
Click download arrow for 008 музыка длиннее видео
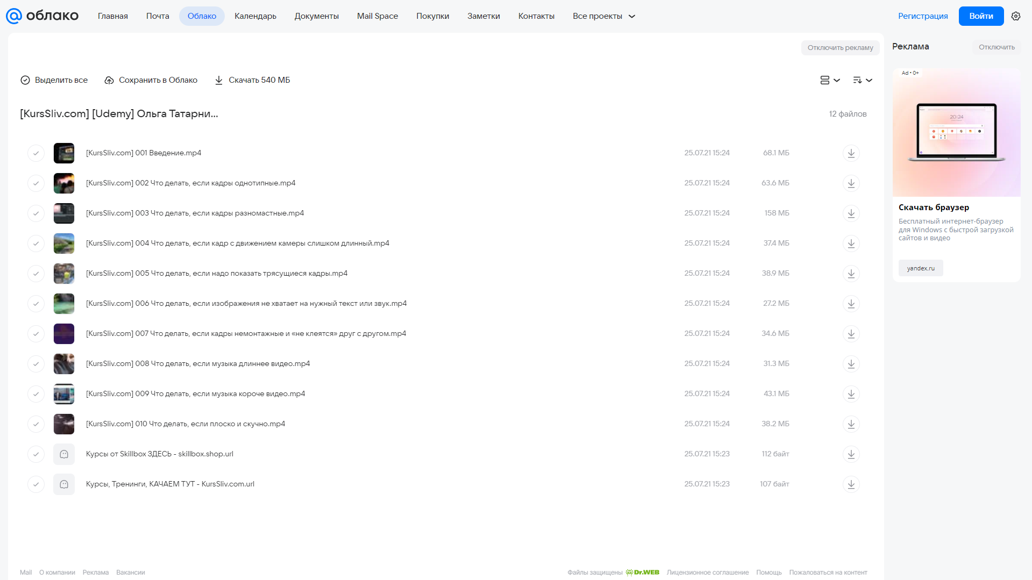pyautogui.click(x=851, y=364)
